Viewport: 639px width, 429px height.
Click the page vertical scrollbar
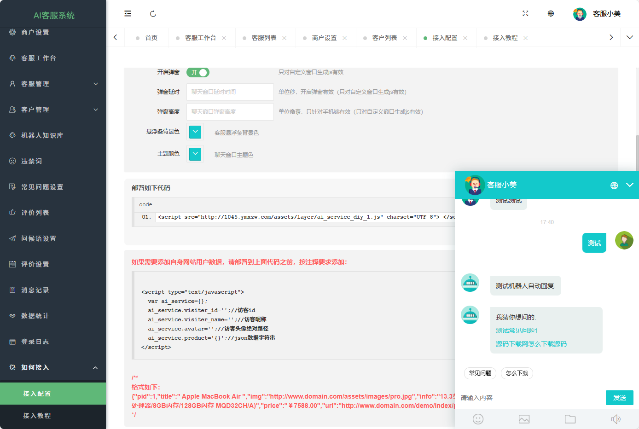[637, 153]
